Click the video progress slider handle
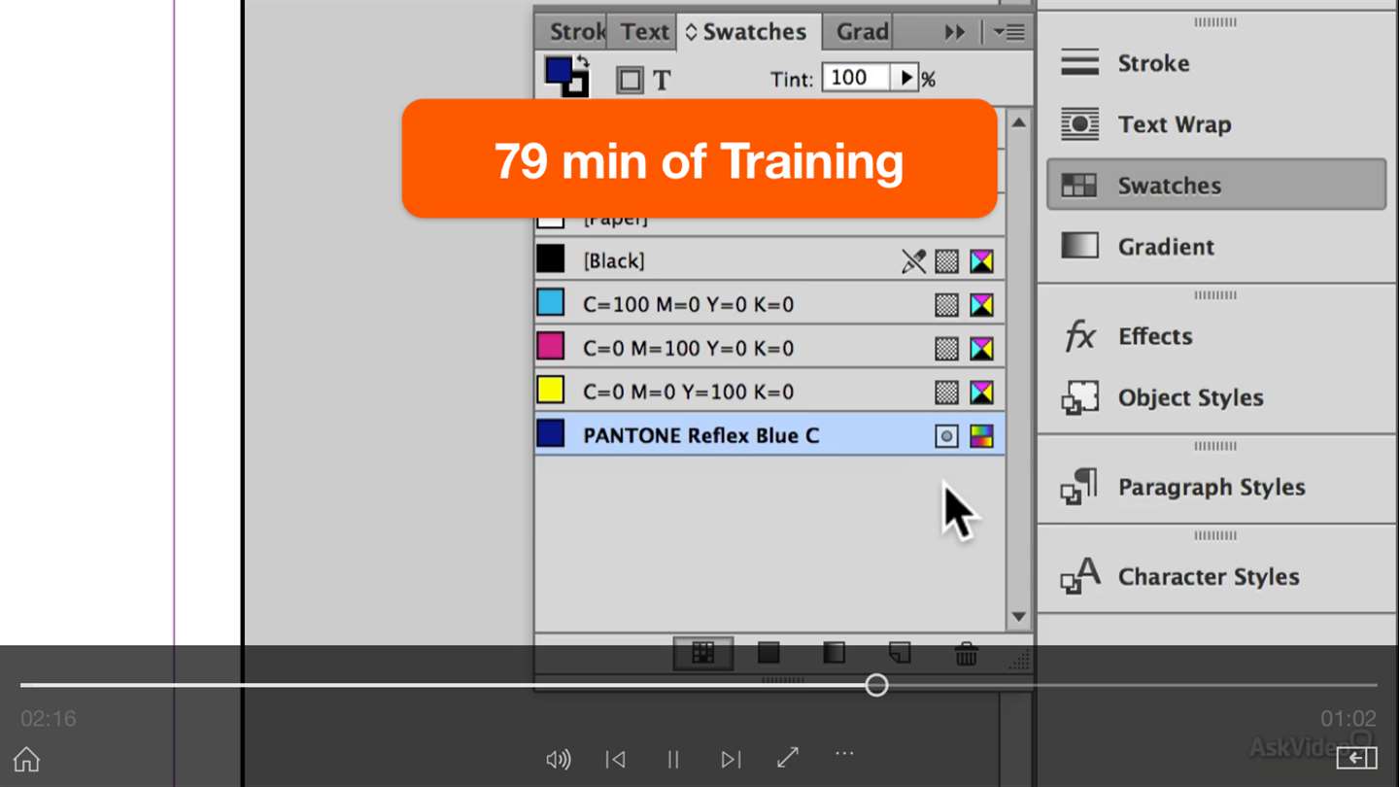 click(876, 685)
